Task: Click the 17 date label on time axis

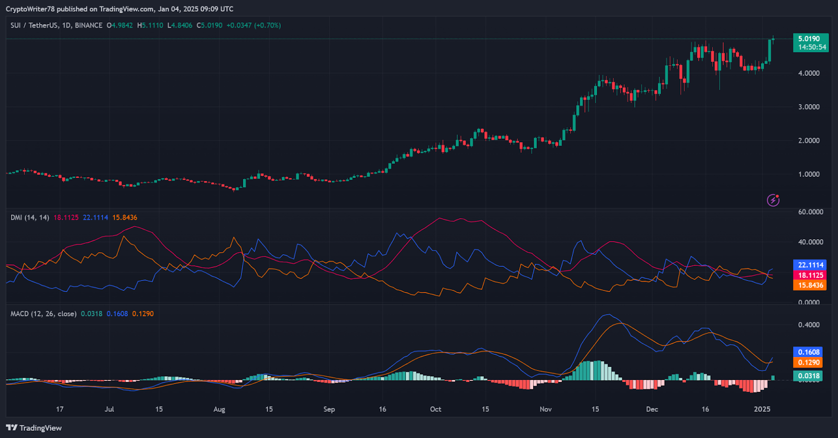Action: click(60, 409)
